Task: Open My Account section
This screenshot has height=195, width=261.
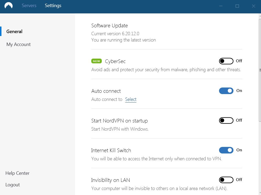Action: (18, 44)
